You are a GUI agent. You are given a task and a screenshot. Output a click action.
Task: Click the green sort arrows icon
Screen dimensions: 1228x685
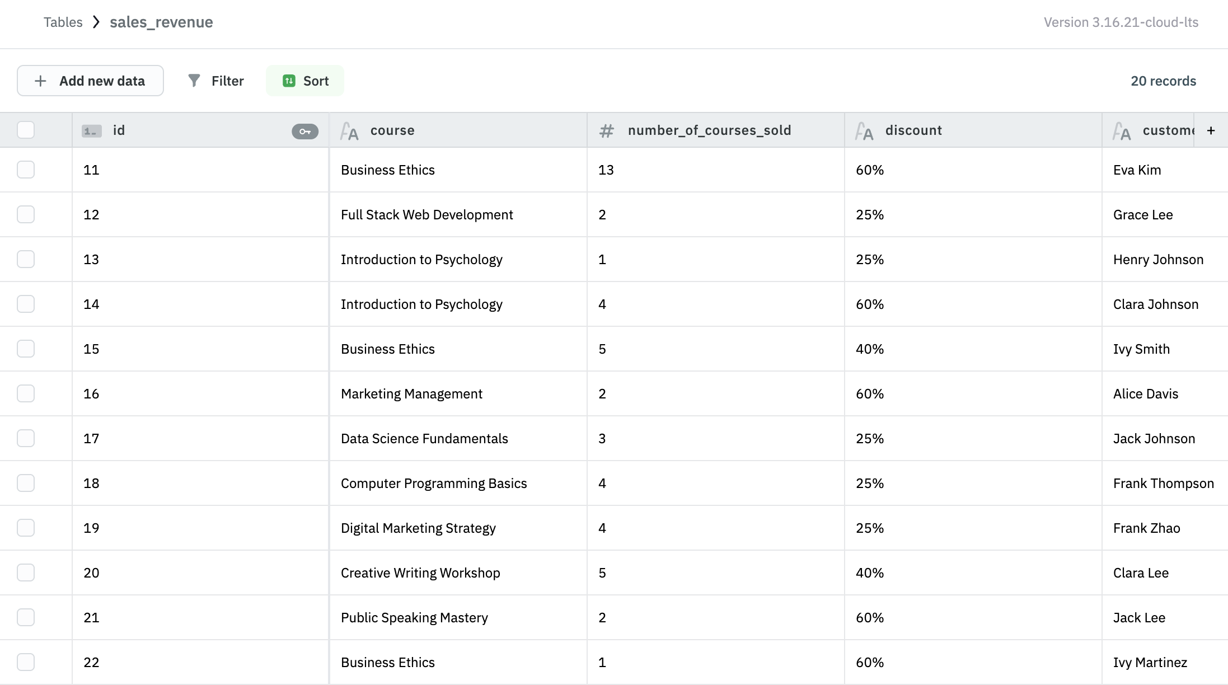pyautogui.click(x=288, y=80)
